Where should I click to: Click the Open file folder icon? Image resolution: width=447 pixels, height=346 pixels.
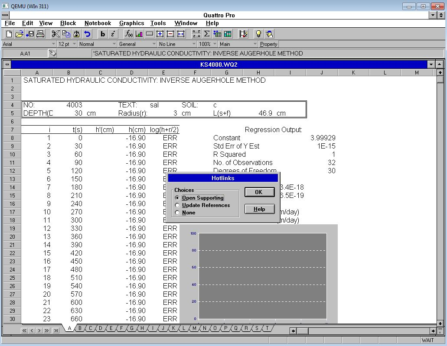click(x=19, y=34)
